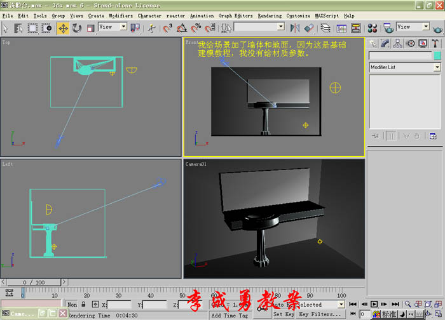The height and width of the screenshot is (320, 445).
Task: Click Select and Manipulate tool
Action: (x=152, y=28)
